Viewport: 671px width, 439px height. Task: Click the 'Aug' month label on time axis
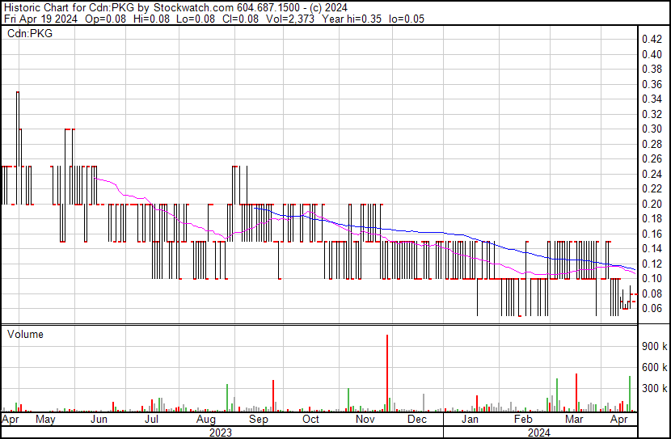point(206,420)
